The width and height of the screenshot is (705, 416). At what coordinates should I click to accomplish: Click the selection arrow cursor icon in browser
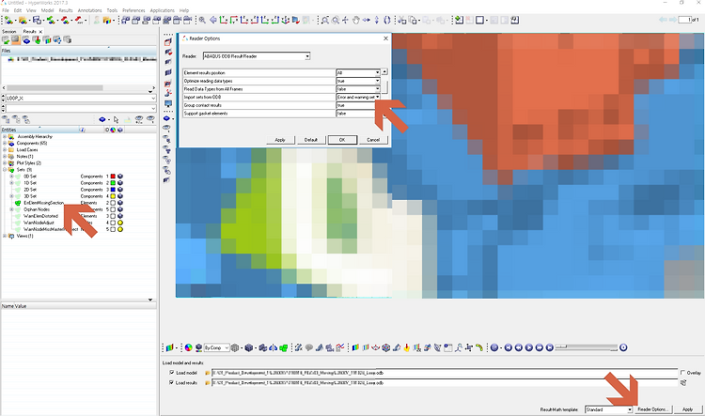coord(116,119)
